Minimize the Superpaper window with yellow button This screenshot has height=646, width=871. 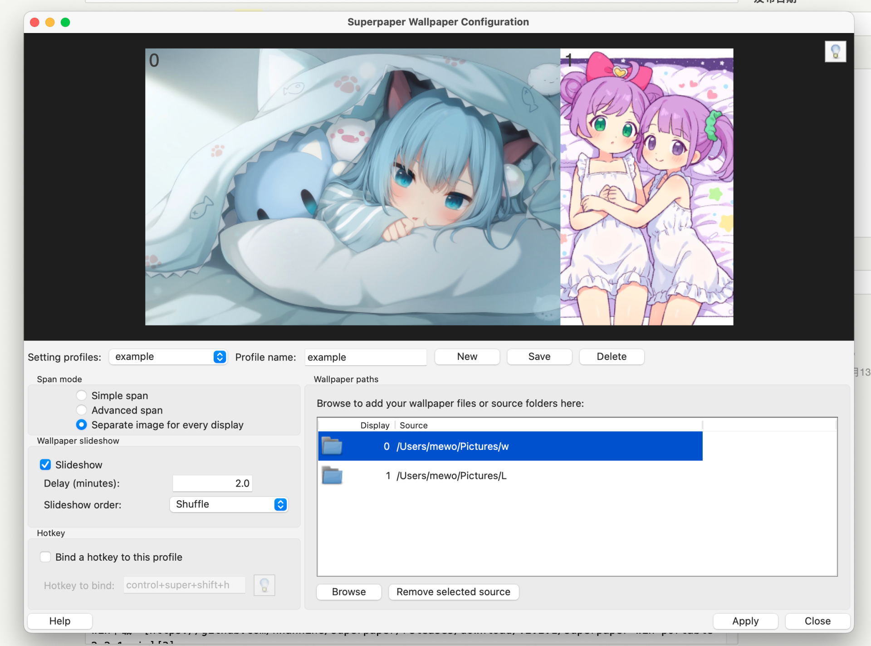(x=50, y=22)
